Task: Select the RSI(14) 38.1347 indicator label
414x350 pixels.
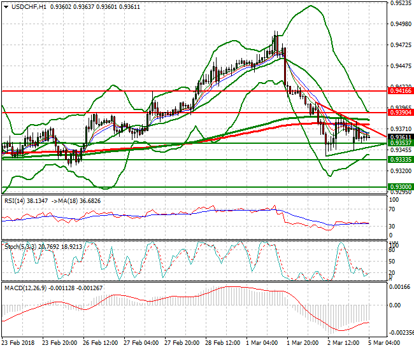Action: pos(26,201)
